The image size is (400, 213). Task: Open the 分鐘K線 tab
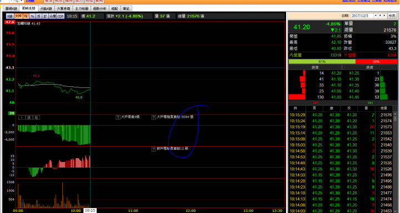[x=46, y=9]
